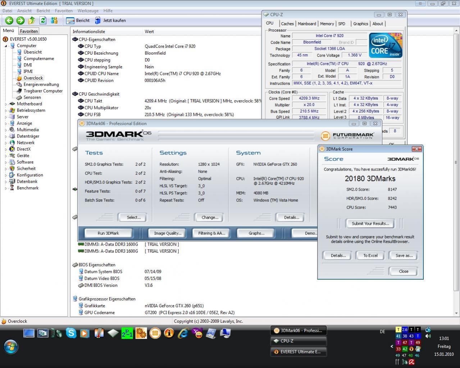Click the Up-level arrow icon in EVEREST toolbar
The width and height of the screenshot is (460, 368).
tap(32, 21)
